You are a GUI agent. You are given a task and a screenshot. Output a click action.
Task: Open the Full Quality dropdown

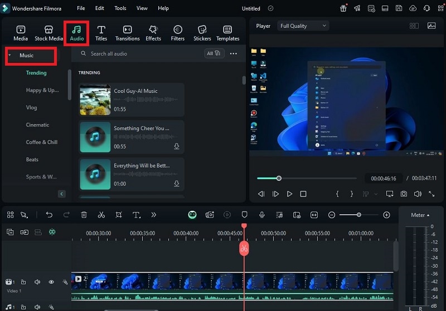click(303, 26)
